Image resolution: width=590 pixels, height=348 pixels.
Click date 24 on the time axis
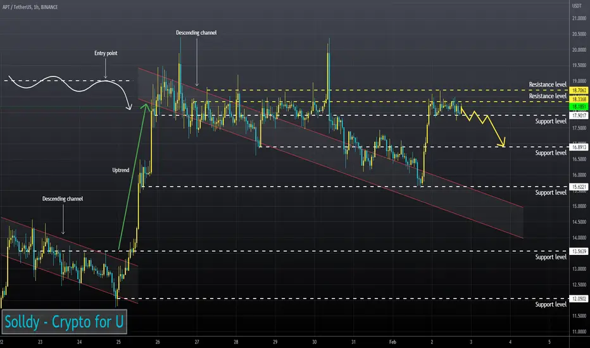[79, 342]
